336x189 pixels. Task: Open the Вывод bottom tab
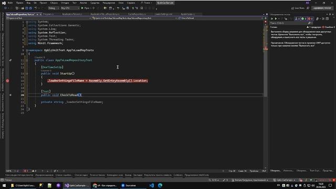click(x=128, y=175)
